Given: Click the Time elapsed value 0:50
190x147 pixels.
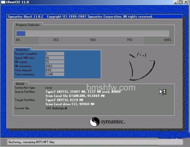Looking at the screenshot, I should coord(55,70).
